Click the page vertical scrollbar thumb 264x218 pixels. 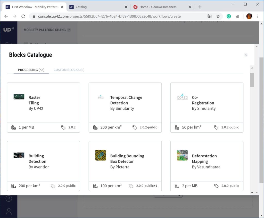point(261,120)
